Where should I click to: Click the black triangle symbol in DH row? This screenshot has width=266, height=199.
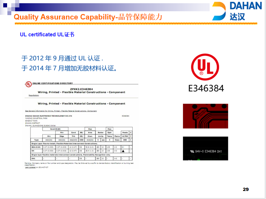tap(123, 151)
